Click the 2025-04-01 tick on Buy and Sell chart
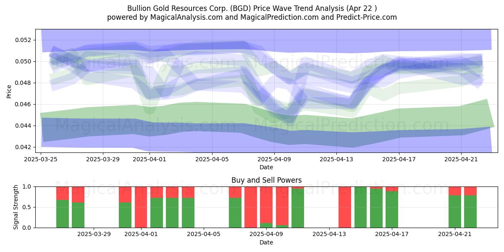Viewport: 504px width, 252px height. pos(141,234)
